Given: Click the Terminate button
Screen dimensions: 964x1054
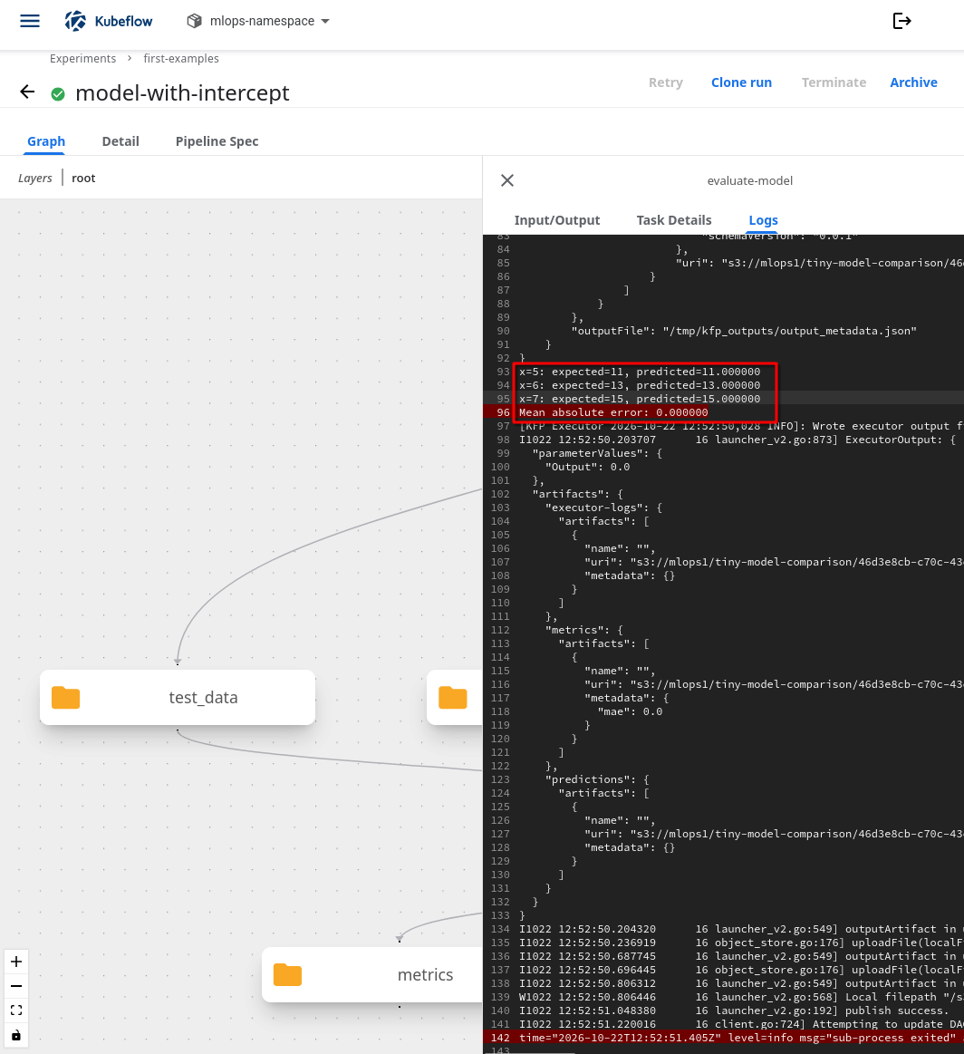Looking at the screenshot, I should [834, 82].
